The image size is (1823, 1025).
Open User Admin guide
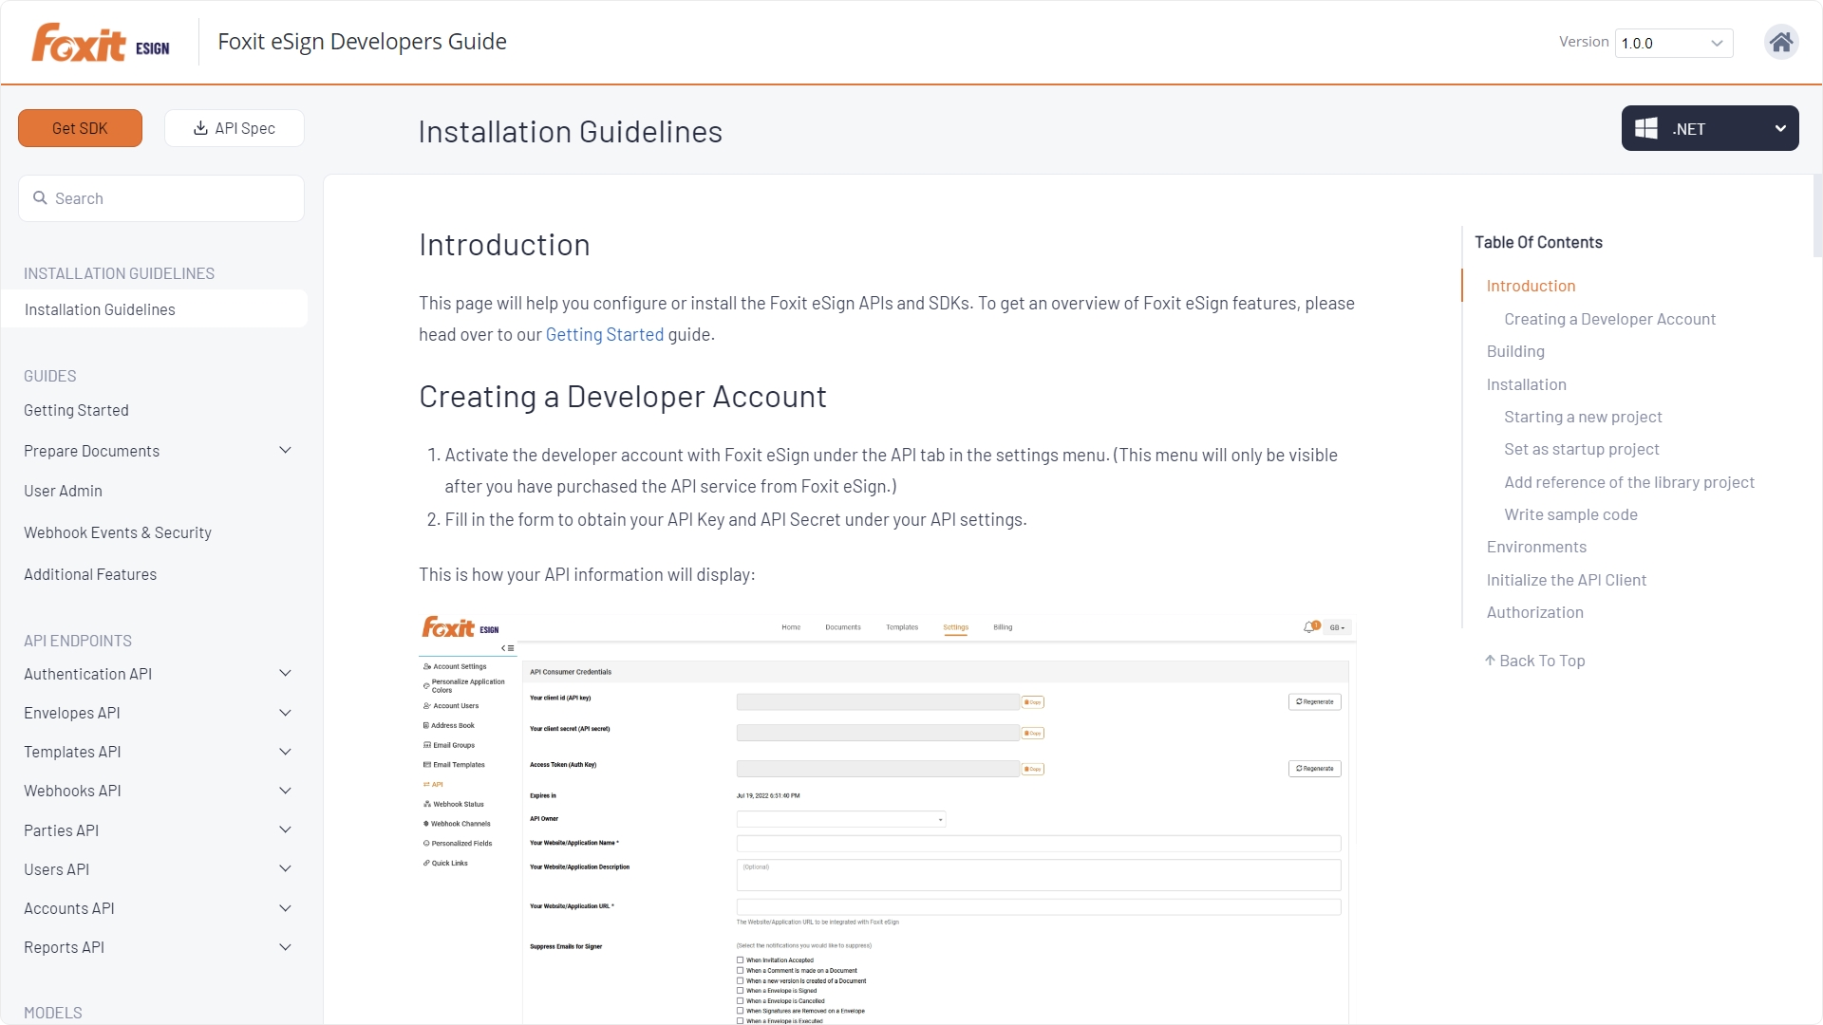(x=63, y=491)
